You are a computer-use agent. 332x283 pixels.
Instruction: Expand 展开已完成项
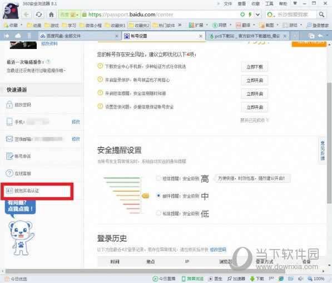point(255,120)
